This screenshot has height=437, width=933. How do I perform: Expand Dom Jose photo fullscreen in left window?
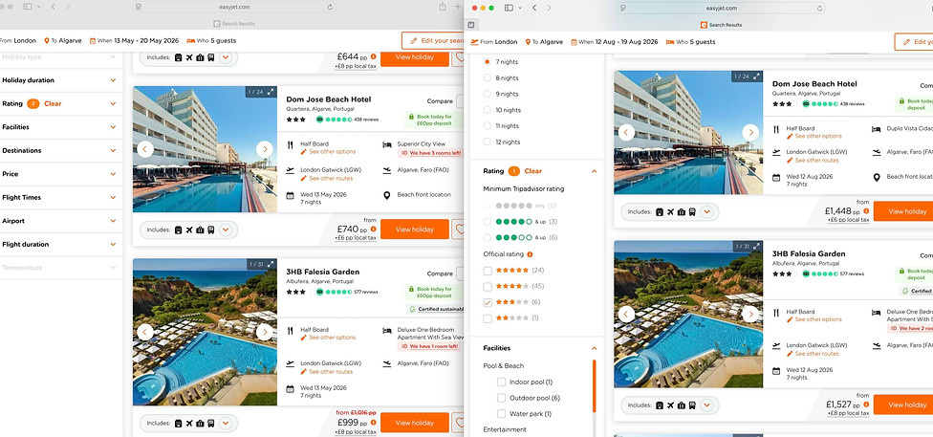[271, 92]
